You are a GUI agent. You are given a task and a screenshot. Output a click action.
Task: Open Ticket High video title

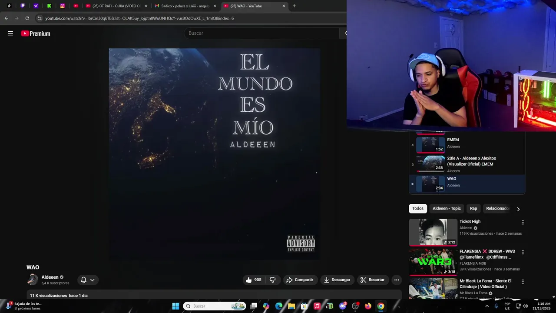[x=470, y=222]
